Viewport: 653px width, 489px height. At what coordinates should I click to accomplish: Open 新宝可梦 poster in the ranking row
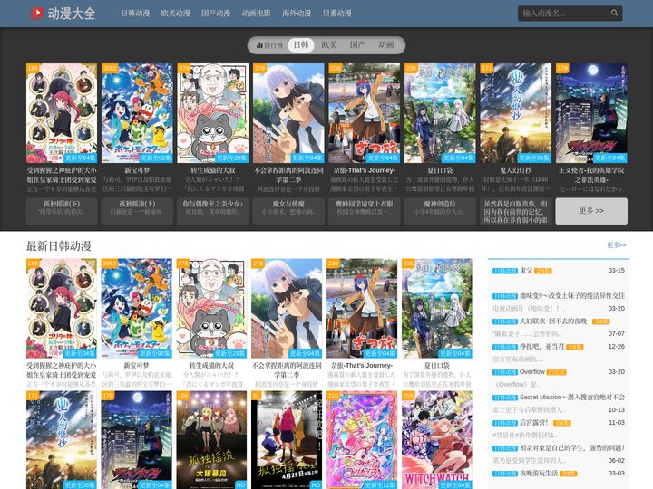137,113
